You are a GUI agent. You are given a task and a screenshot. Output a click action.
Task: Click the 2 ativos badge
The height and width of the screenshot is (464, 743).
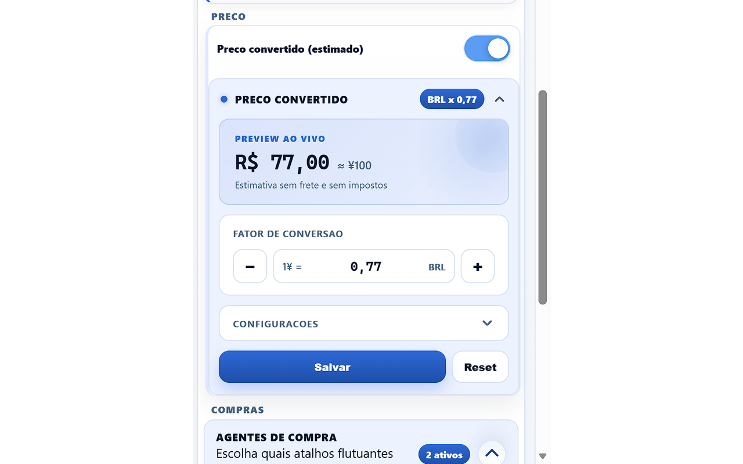pos(444,455)
